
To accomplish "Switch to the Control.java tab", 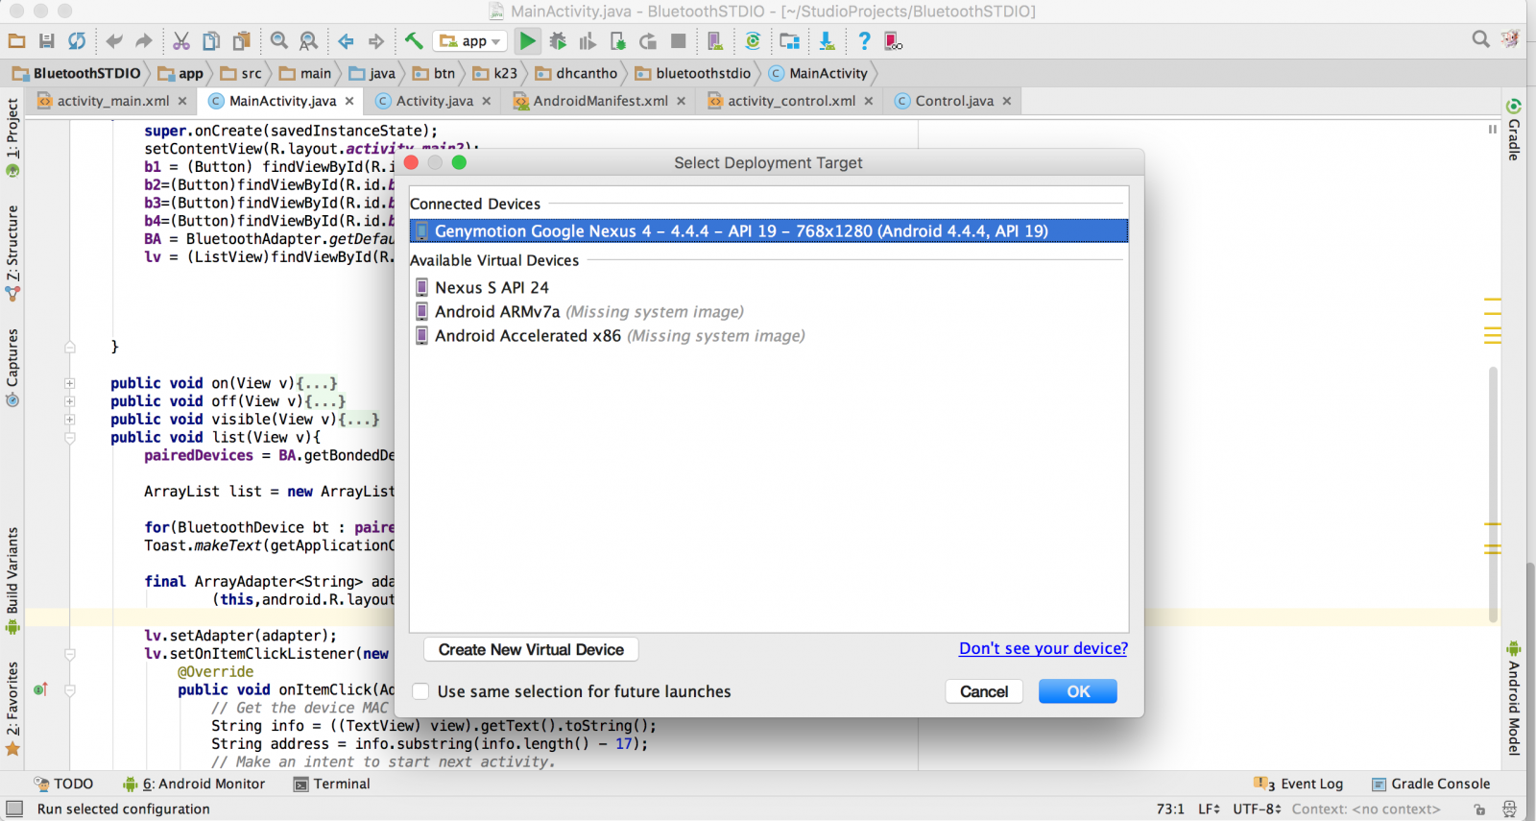I will coord(953,101).
